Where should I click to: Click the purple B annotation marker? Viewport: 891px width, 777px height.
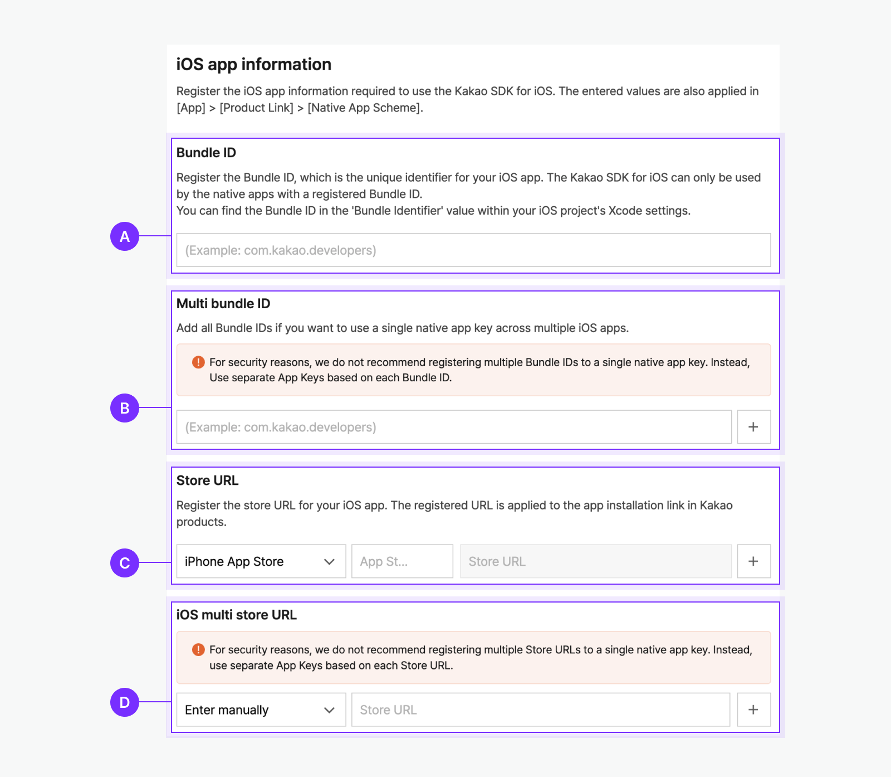pyautogui.click(x=125, y=408)
